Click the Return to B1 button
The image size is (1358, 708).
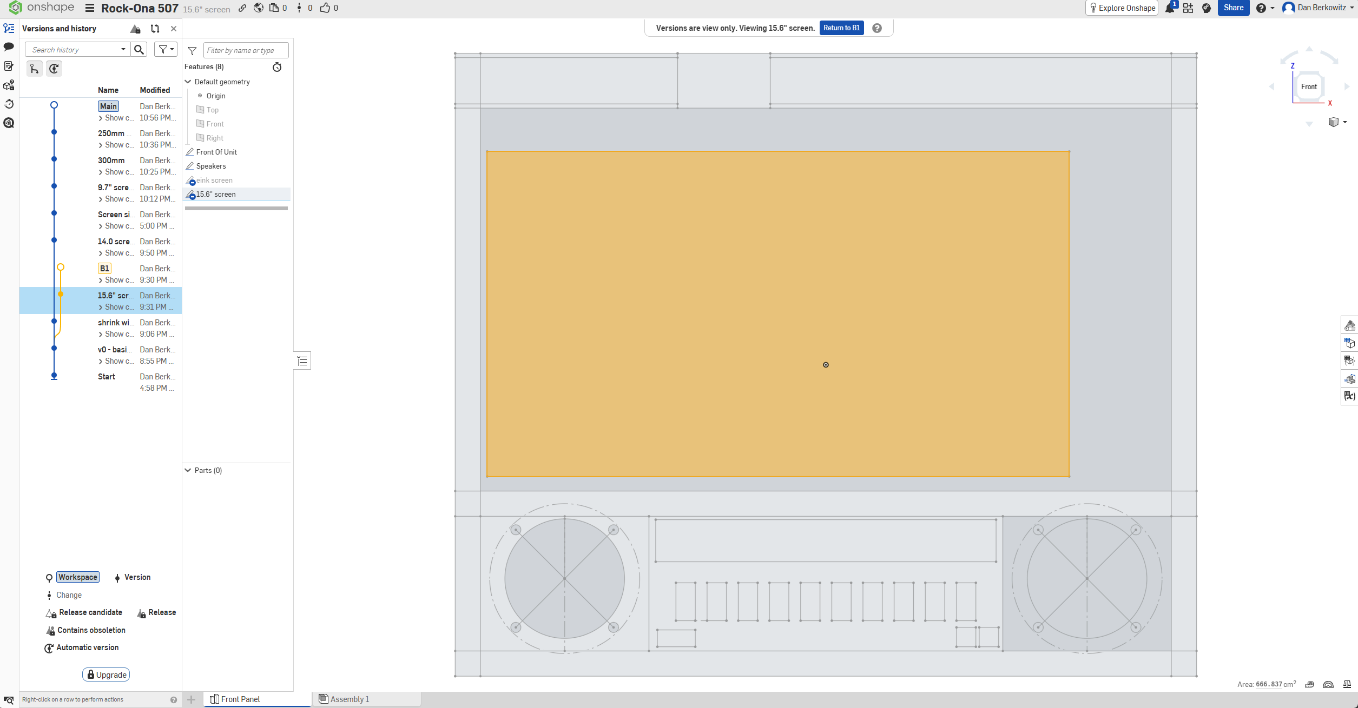point(841,28)
